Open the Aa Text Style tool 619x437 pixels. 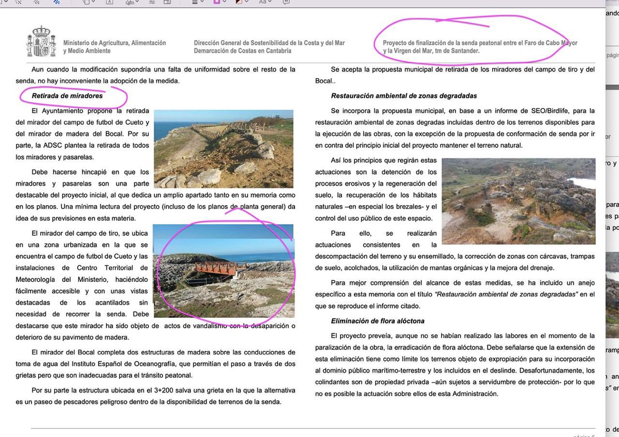click(263, 2)
